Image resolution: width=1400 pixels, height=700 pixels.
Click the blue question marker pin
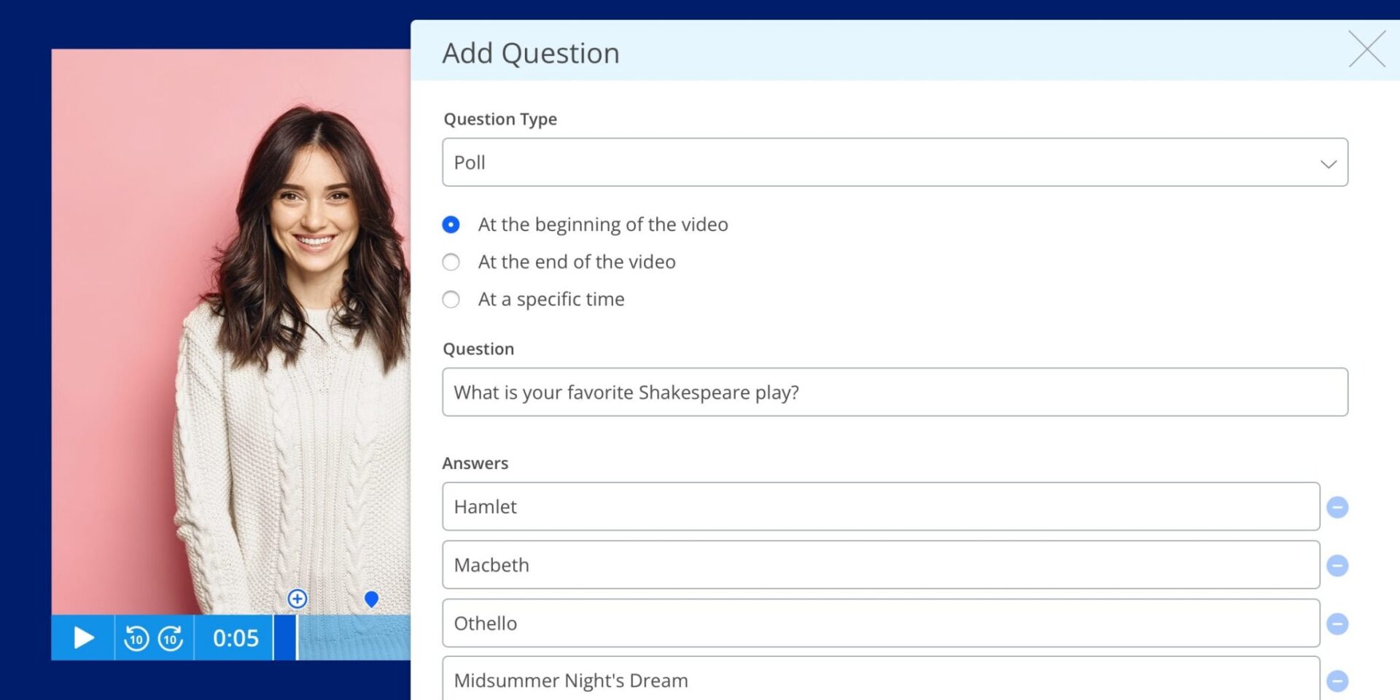pos(371,599)
